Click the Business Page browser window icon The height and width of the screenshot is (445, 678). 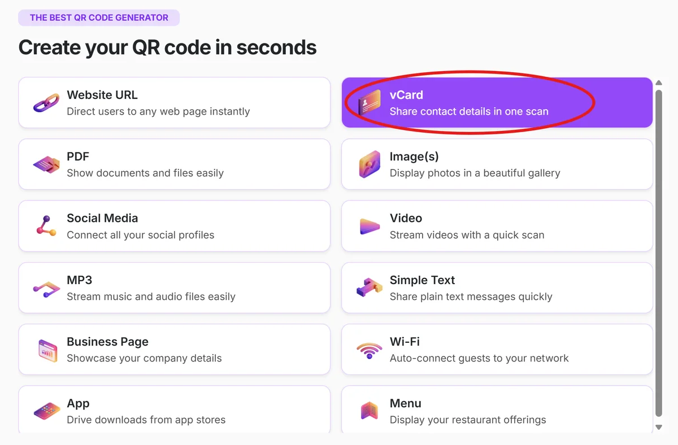(47, 350)
